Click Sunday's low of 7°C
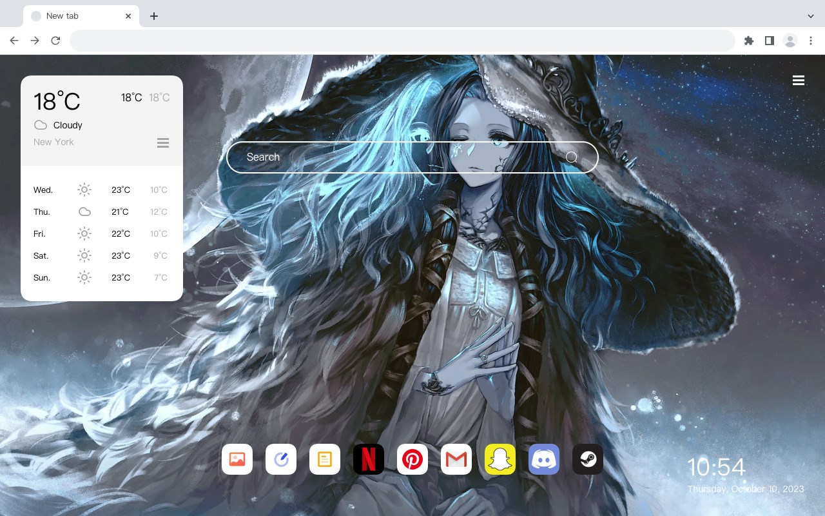825x516 pixels. tap(160, 277)
